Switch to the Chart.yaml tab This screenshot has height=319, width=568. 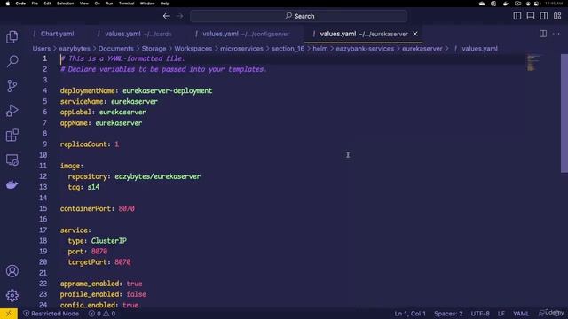[53, 34]
